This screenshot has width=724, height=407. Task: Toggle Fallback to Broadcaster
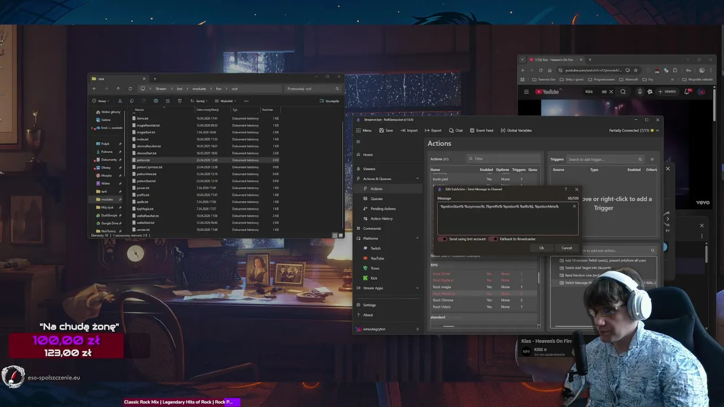coord(494,239)
